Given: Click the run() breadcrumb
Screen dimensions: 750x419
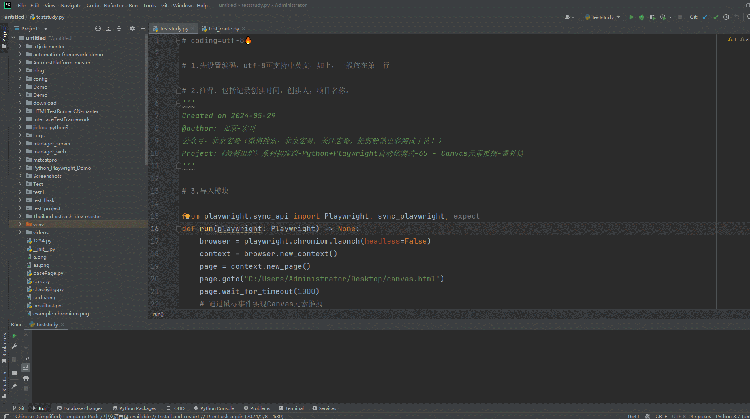Looking at the screenshot, I should click(x=158, y=314).
